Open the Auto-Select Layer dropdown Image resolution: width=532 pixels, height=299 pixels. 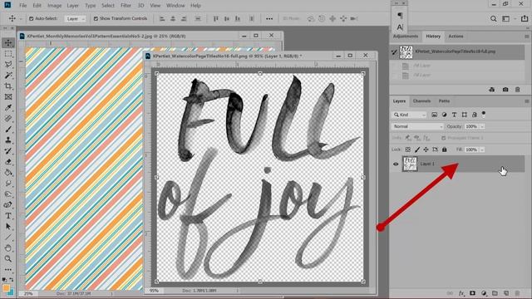tap(75, 18)
